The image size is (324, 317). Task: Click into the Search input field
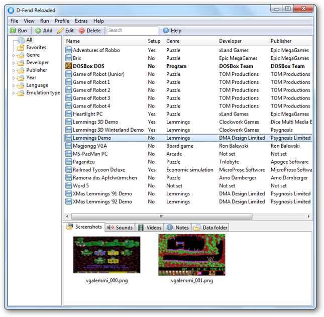tap(132, 31)
